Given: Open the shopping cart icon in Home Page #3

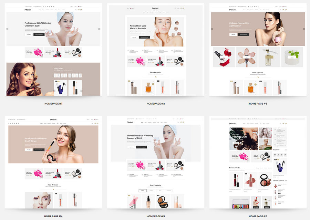Looking at the screenshot, I should tap(286, 10).
